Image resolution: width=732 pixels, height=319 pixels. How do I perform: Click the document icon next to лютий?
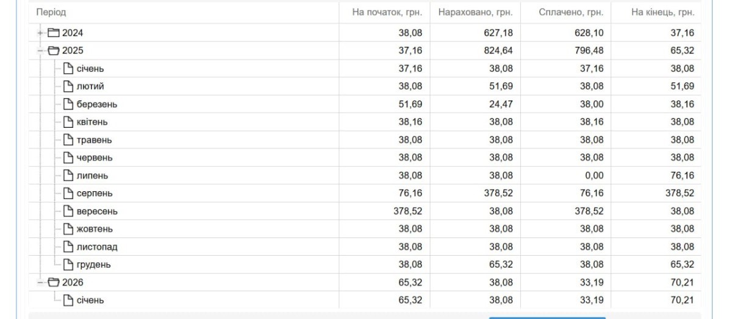click(x=68, y=86)
